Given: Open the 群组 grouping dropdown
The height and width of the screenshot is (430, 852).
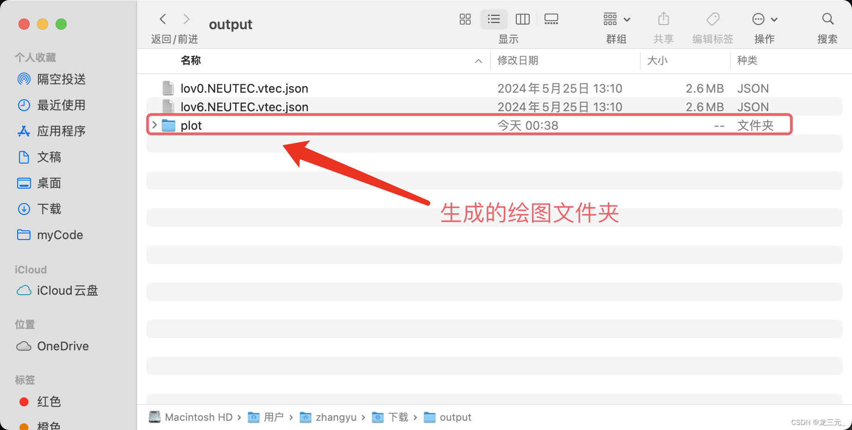Looking at the screenshot, I should point(616,19).
